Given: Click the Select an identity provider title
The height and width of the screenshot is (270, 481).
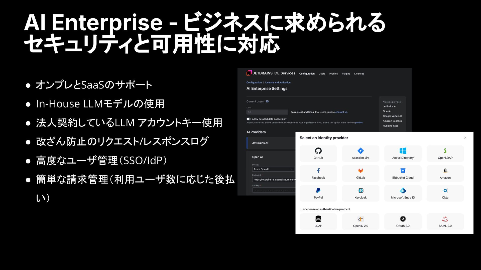Looking at the screenshot, I should (324, 138).
